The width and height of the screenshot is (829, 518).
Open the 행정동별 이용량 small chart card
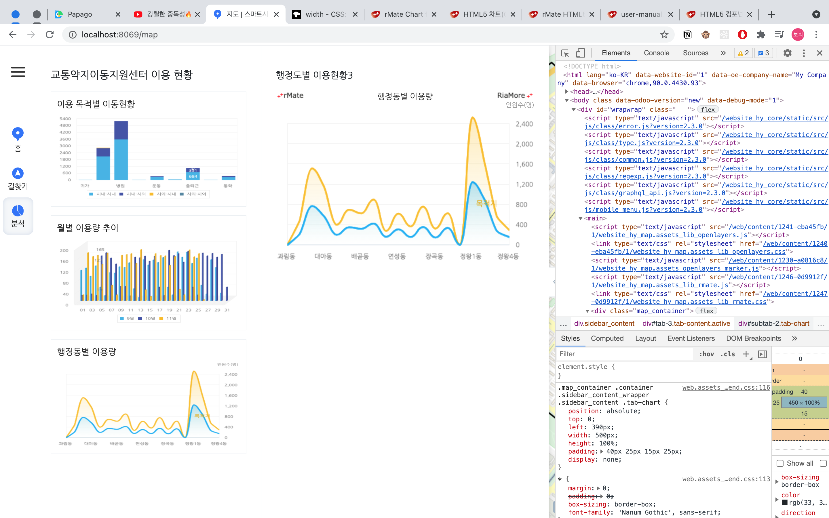point(148,397)
